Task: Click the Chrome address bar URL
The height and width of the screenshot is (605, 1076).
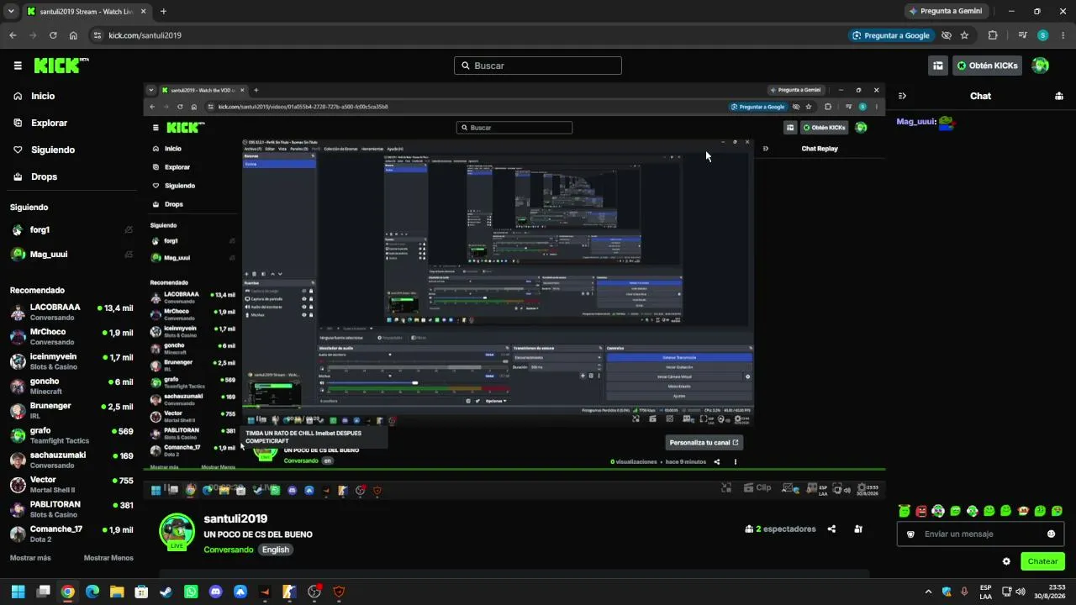Action: tap(145, 35)
